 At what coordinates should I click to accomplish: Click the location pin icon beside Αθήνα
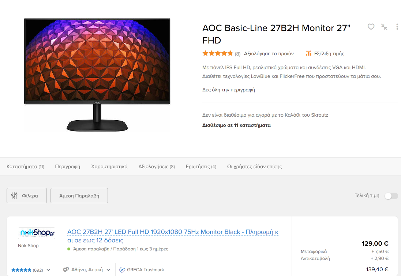66,270
